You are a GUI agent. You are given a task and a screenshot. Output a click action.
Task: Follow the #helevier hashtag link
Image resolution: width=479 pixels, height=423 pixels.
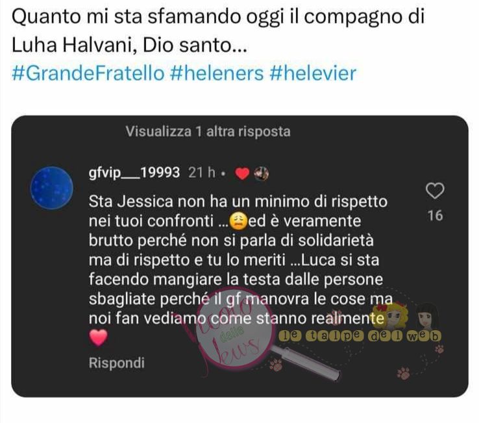point(313,73)
